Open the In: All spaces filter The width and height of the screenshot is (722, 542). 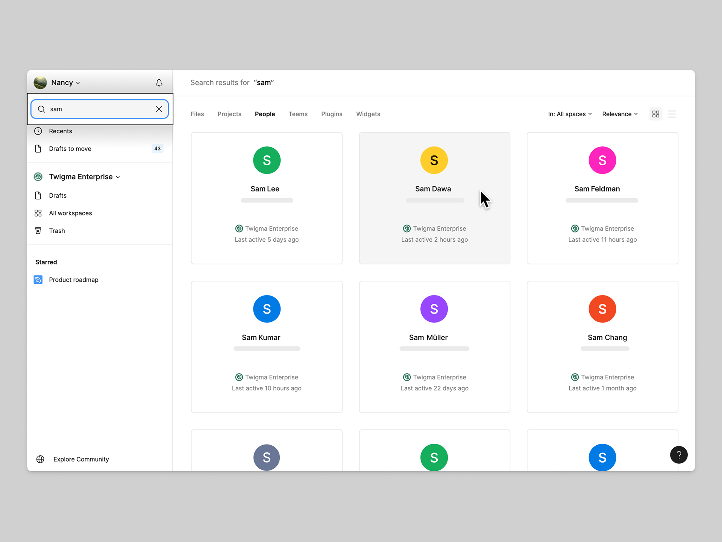(x=570, y=114)
